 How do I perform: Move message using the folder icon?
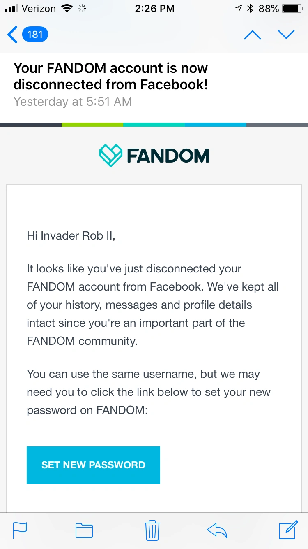[84, 530]
